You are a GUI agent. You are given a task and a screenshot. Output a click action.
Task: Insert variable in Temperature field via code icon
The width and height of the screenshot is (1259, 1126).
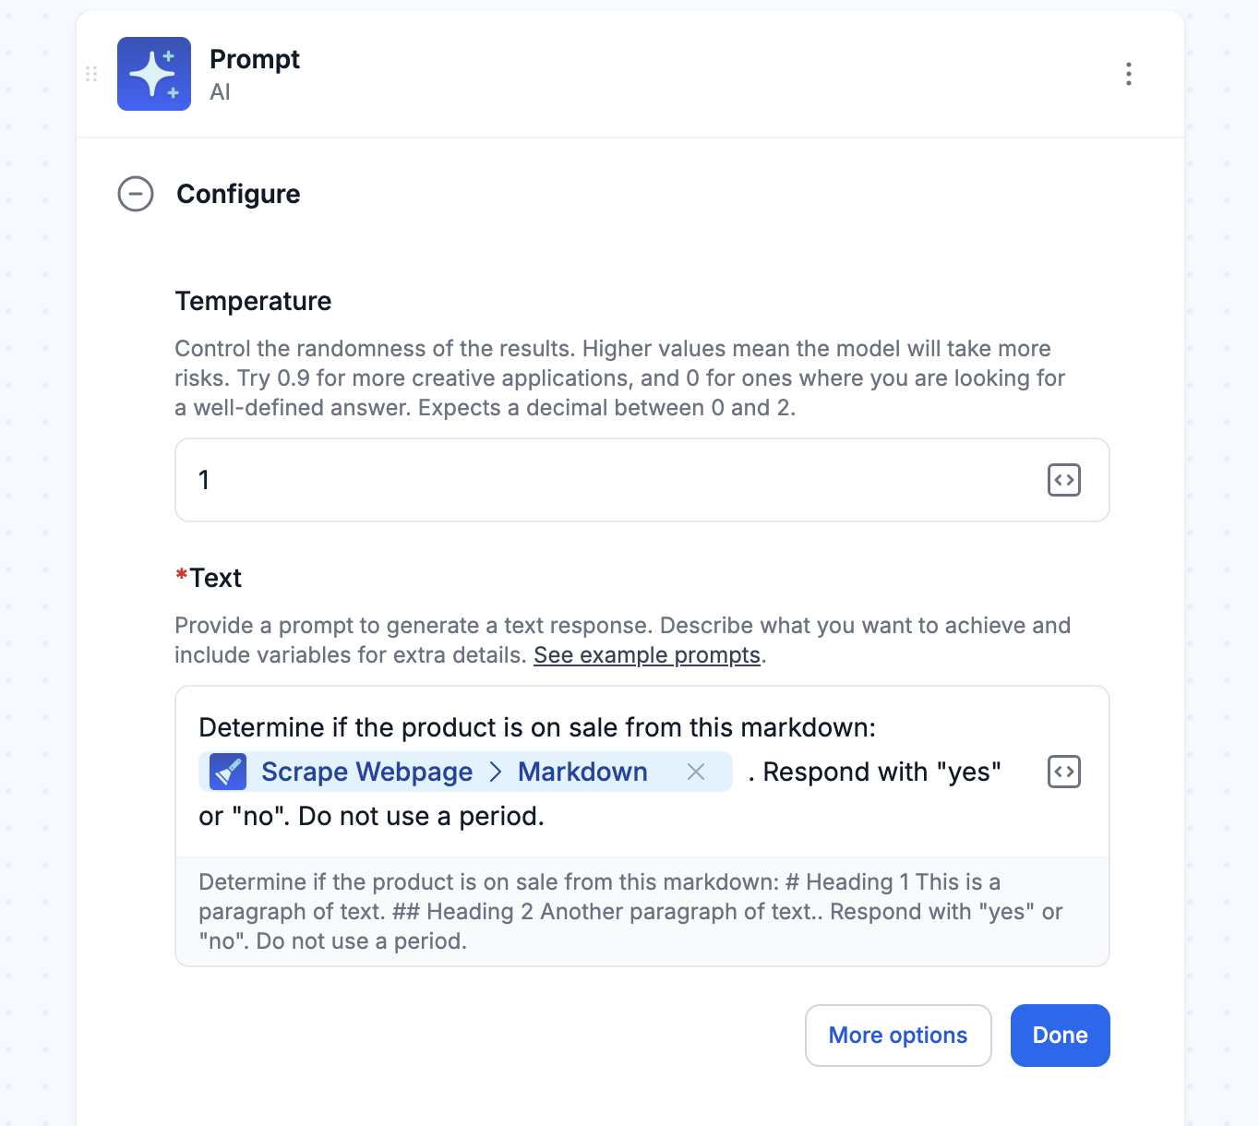[x=1064, y=480]
